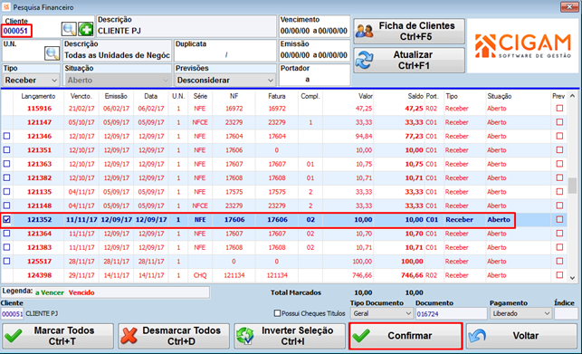The height and width of the screenshot is (354, 582).
Task: Click the Índice input field
Action: coord(566,313)
